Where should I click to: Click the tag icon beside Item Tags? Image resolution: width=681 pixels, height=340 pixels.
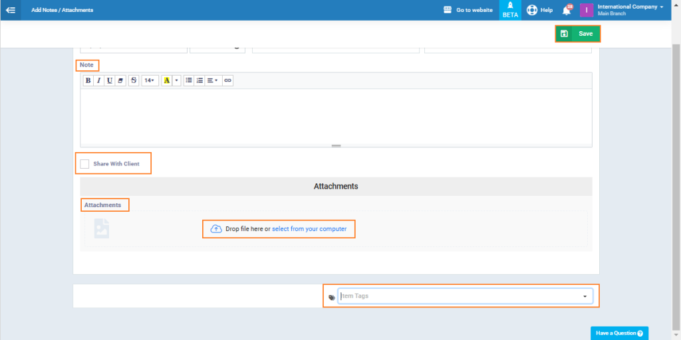[332, 297]
